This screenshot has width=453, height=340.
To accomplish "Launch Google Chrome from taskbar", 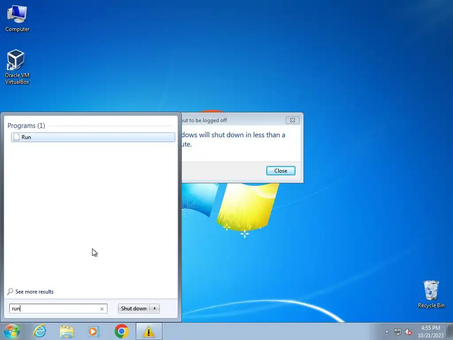I will tap(122, 331).
